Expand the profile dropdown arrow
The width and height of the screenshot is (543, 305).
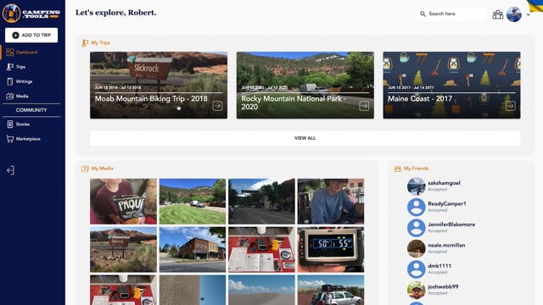528,14
